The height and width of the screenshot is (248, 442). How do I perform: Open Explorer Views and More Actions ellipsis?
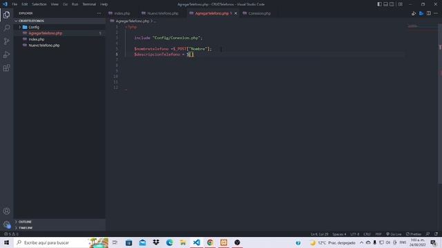tap(99, 13)
